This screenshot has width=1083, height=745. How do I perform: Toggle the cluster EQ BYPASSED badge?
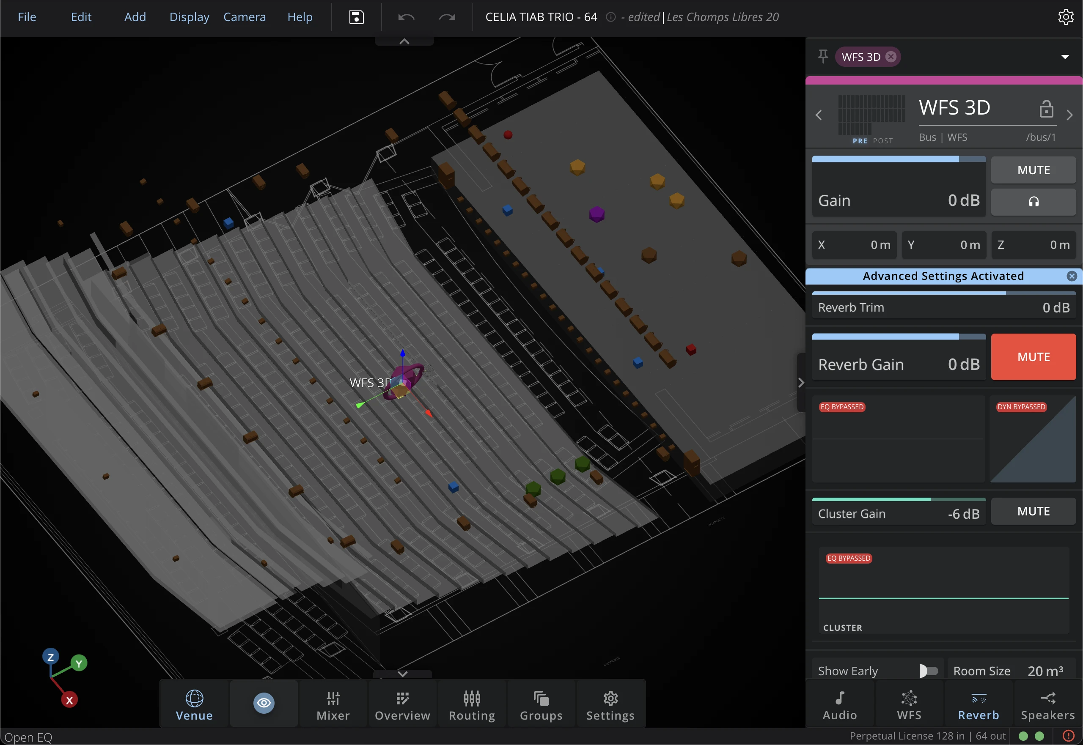point(849,558)
